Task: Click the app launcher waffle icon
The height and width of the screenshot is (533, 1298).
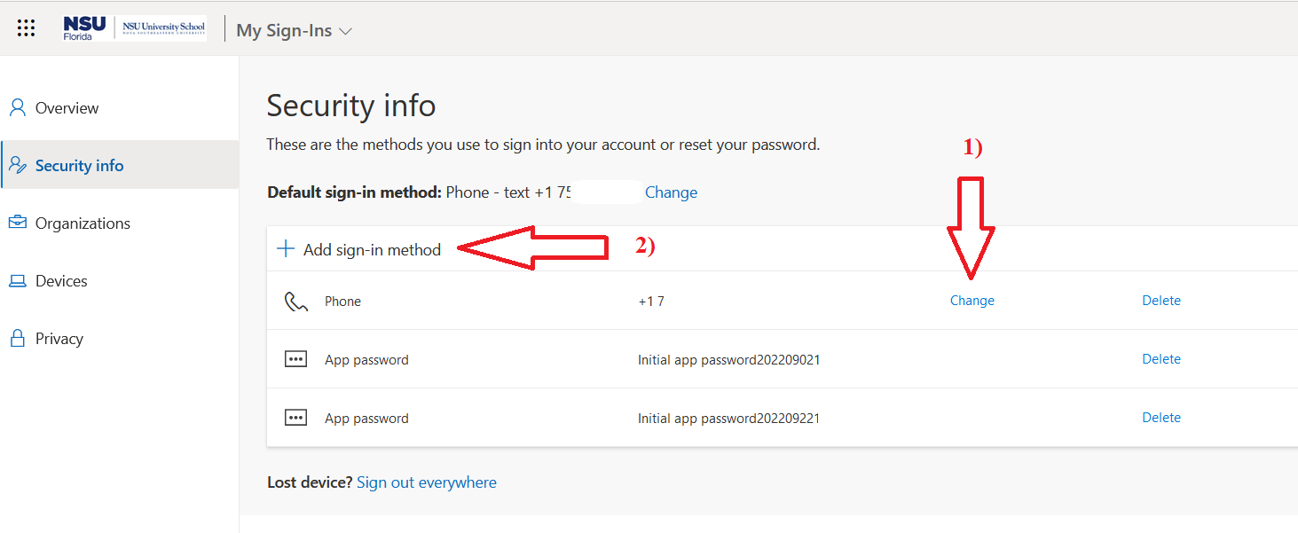Action: [26, 27]
